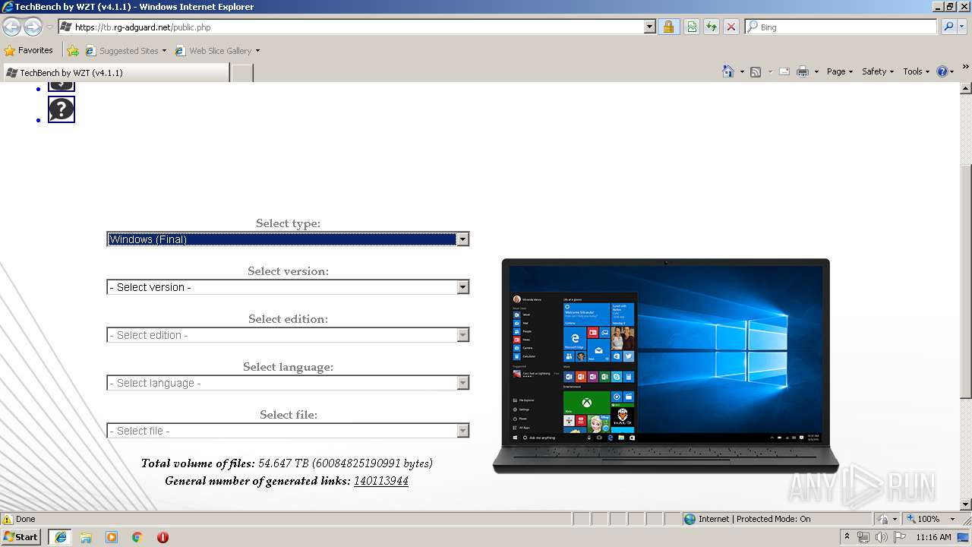Refresh the page with green arrows icon
This screenshot has height=547, width=972.
click(x=712, y=27)
